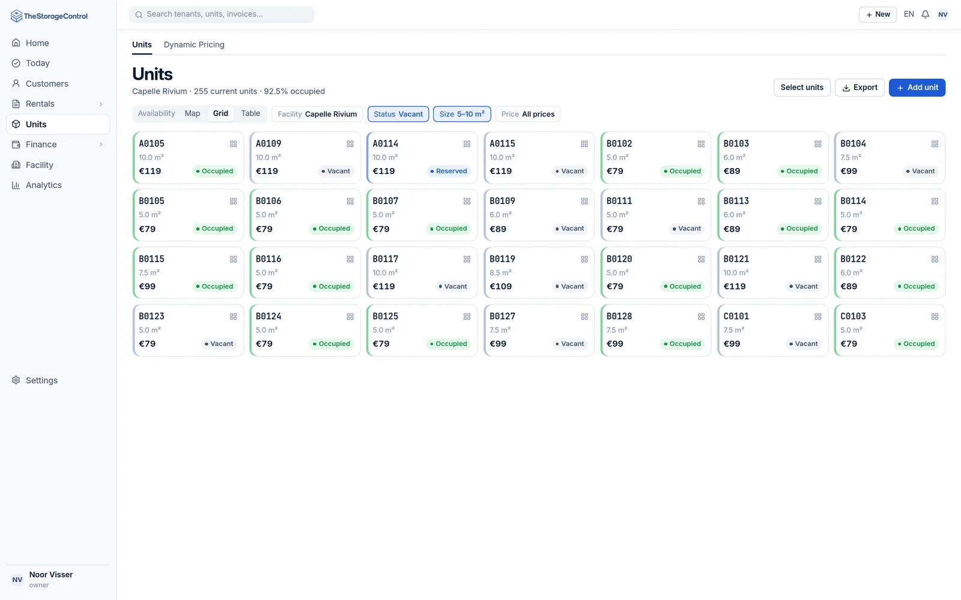This screenshot has width=961, height=600.
Task: Focus the search tenants, units, invoices field
Action: [x=222, y=14]
